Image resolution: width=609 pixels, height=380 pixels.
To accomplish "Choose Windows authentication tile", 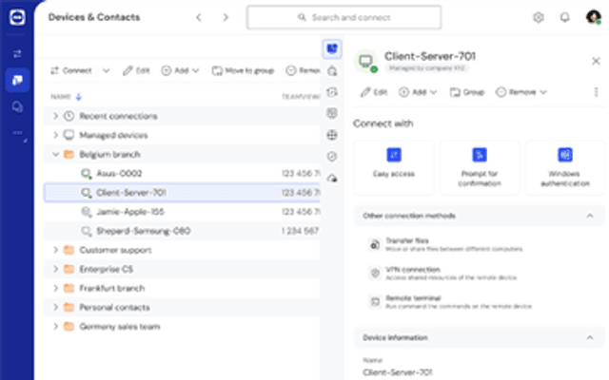I will coord(565,167).
